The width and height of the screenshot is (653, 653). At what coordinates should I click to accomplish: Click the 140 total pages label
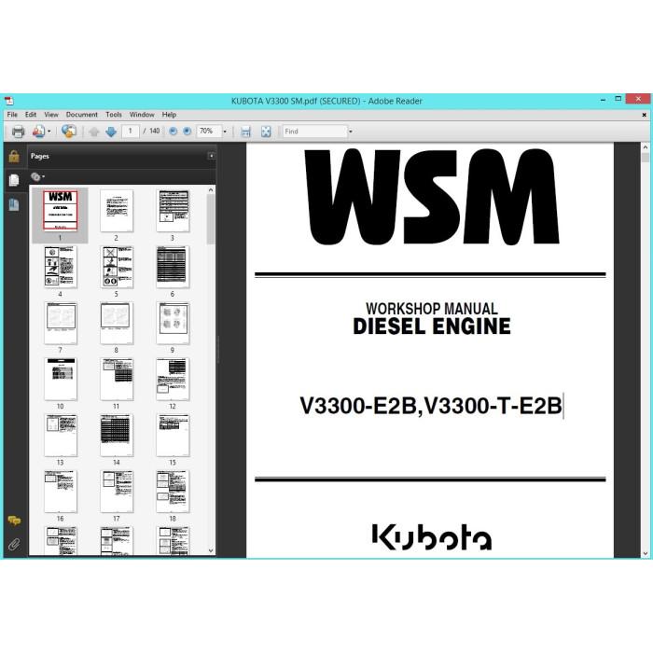pyautogui.click(x=155, y=132)
